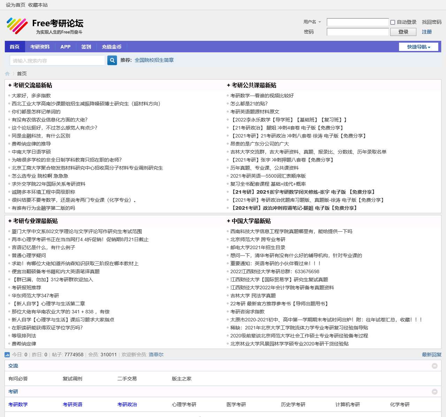This screenshot has width=446, height=417.
Task: Select the 充值金币 nav item
Action: (111, 47)
